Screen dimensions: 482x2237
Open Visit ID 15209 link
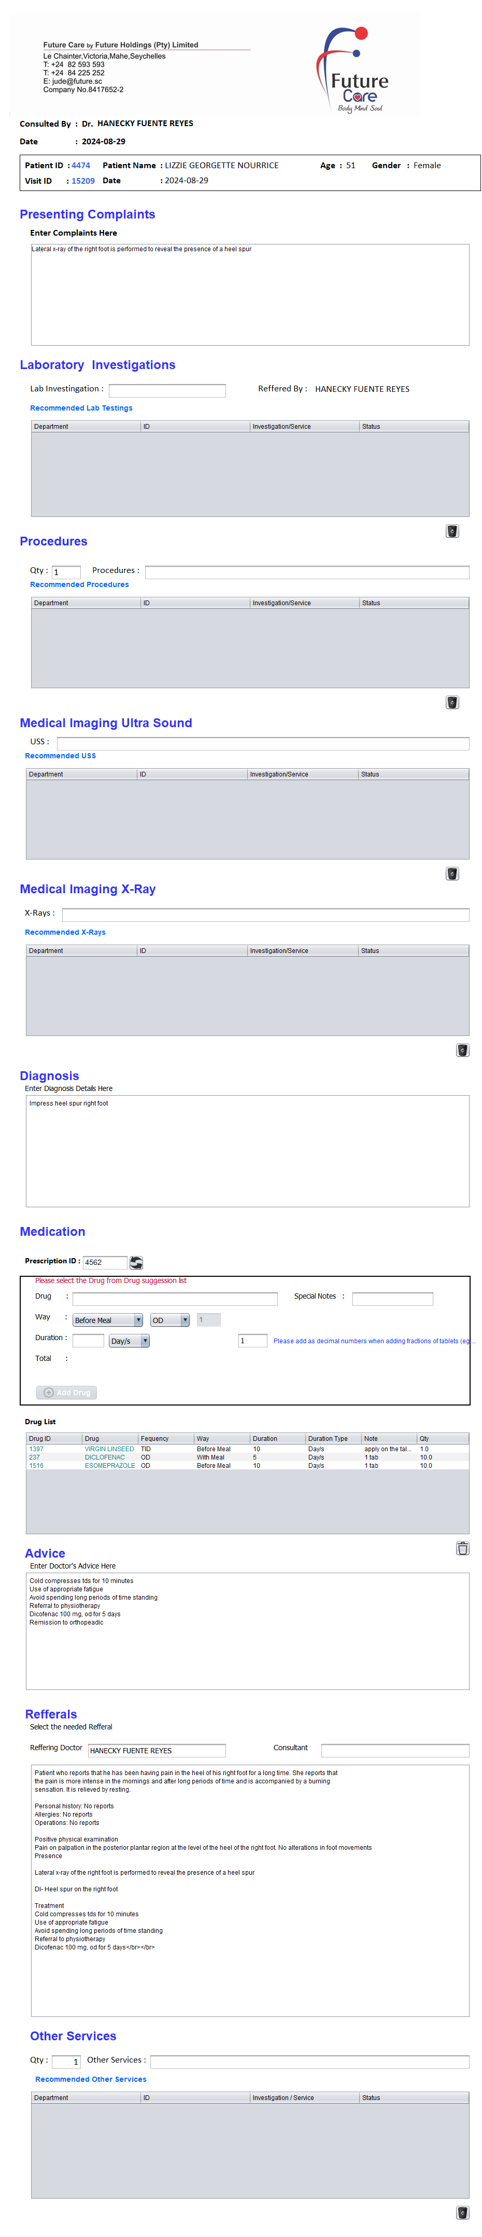click(83, 181)
